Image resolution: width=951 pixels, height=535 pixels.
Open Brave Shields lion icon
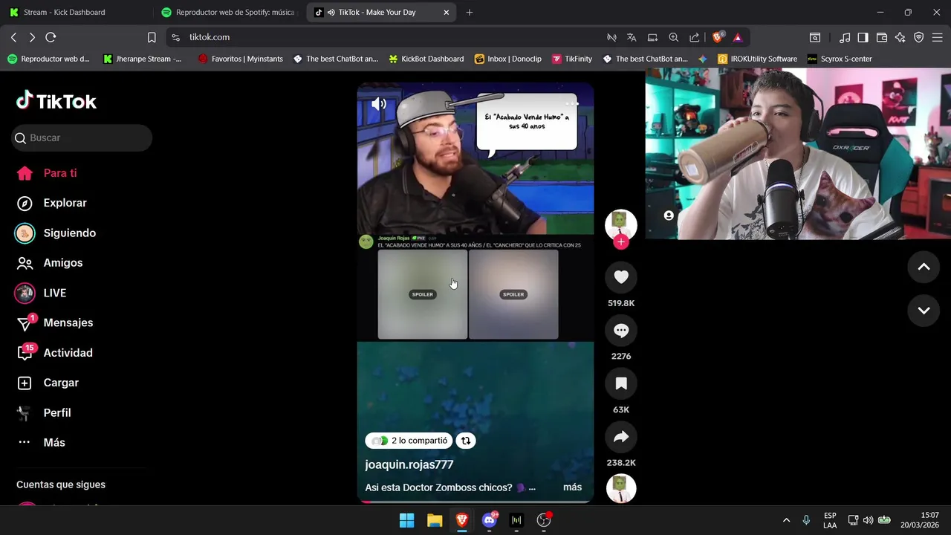point(718,37)
